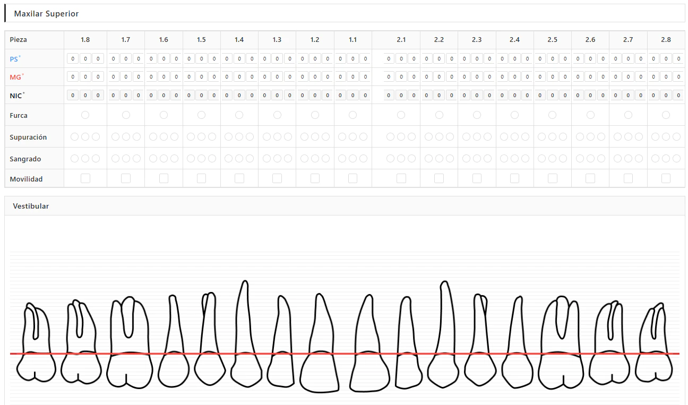The width and height of the screenshot is (688, 405).
Task: Click the 2.5 tooth column header
Action: pos(553,39)
